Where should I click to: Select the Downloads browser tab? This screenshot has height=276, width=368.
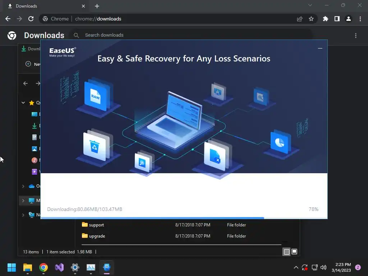pyautogui.click(x=46, y=6)
